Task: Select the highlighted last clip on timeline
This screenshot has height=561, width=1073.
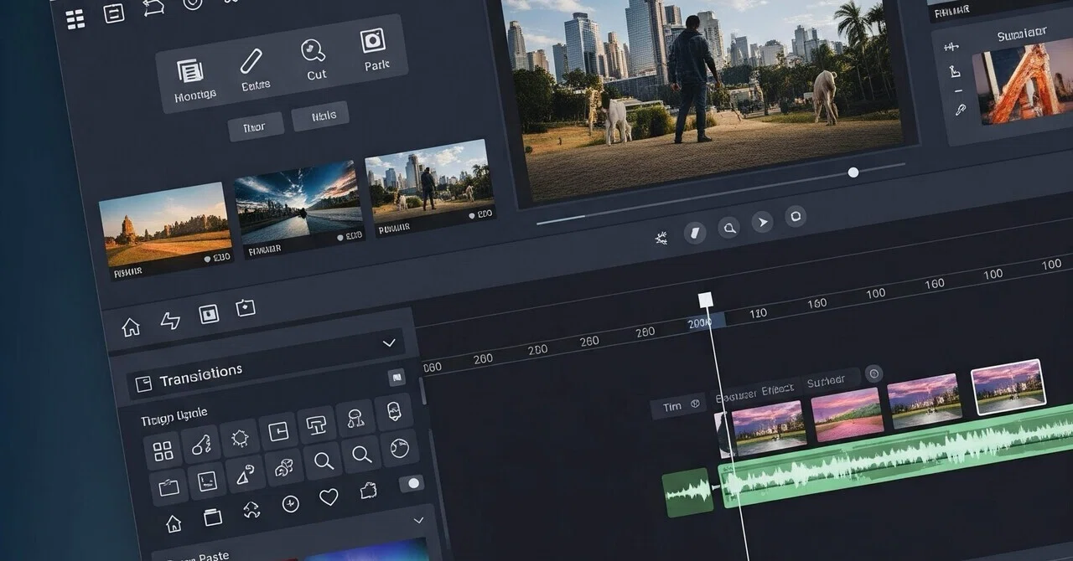Action: tap(1008, 386)
